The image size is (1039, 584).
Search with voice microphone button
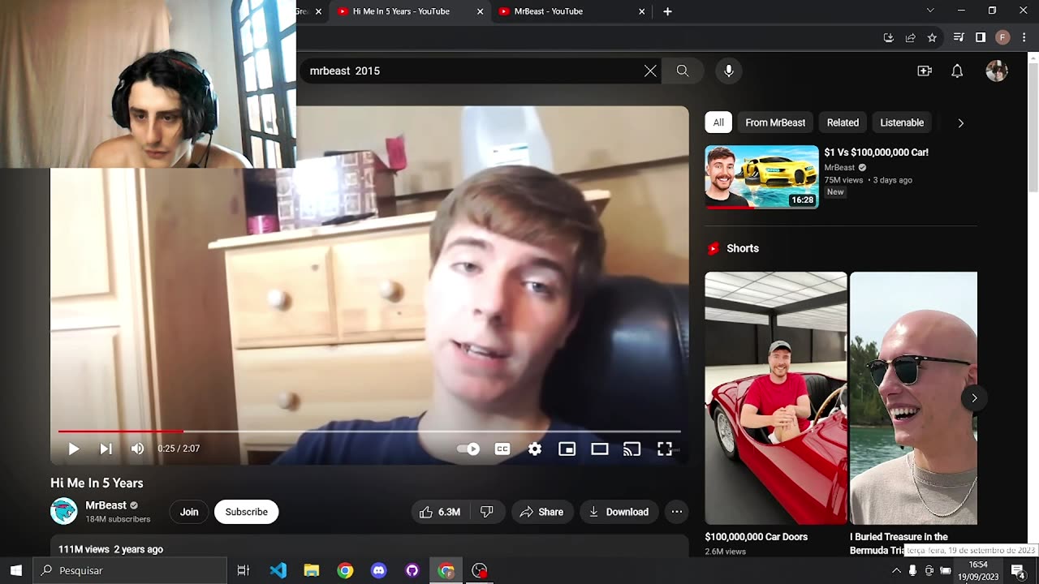(x=729, y=71)
